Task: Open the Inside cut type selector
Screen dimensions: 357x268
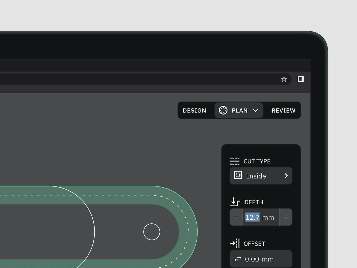Action: [261, 176]
